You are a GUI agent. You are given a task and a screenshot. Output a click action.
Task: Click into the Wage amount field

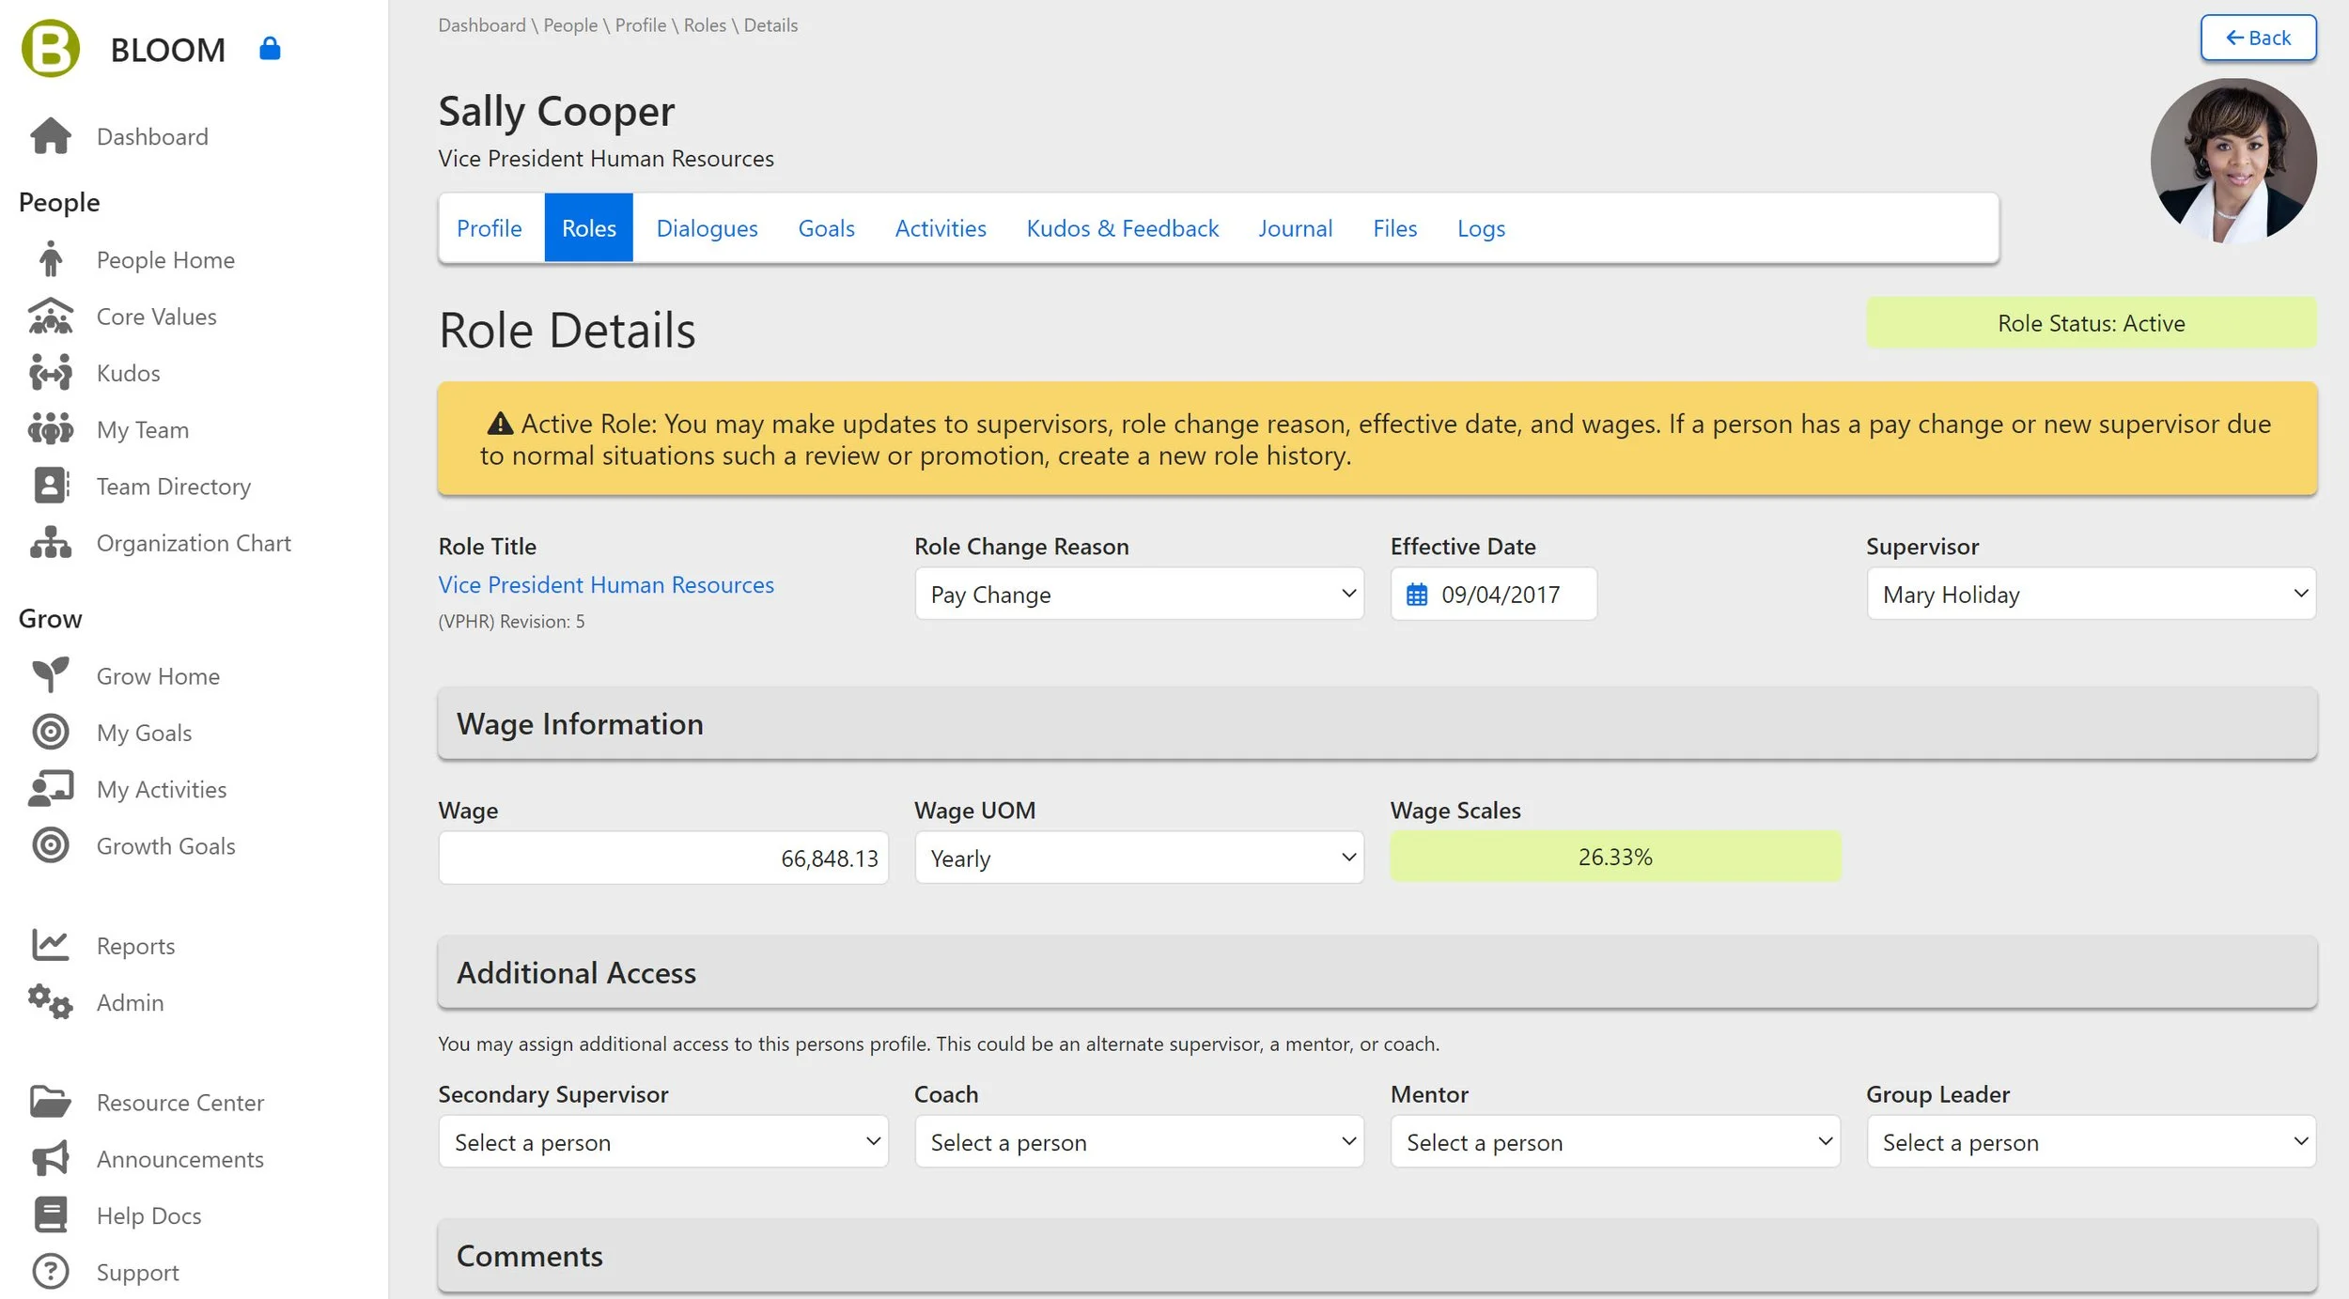(x=662, y=858)
